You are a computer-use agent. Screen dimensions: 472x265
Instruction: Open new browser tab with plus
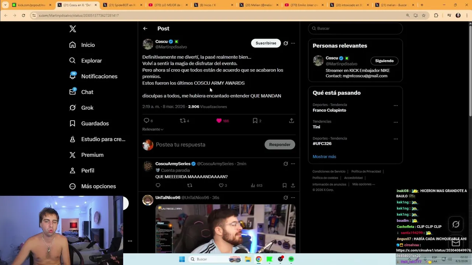(422, 5)
